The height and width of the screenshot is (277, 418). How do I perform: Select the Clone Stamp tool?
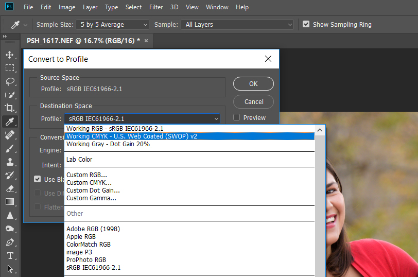[x=10, y=162]
